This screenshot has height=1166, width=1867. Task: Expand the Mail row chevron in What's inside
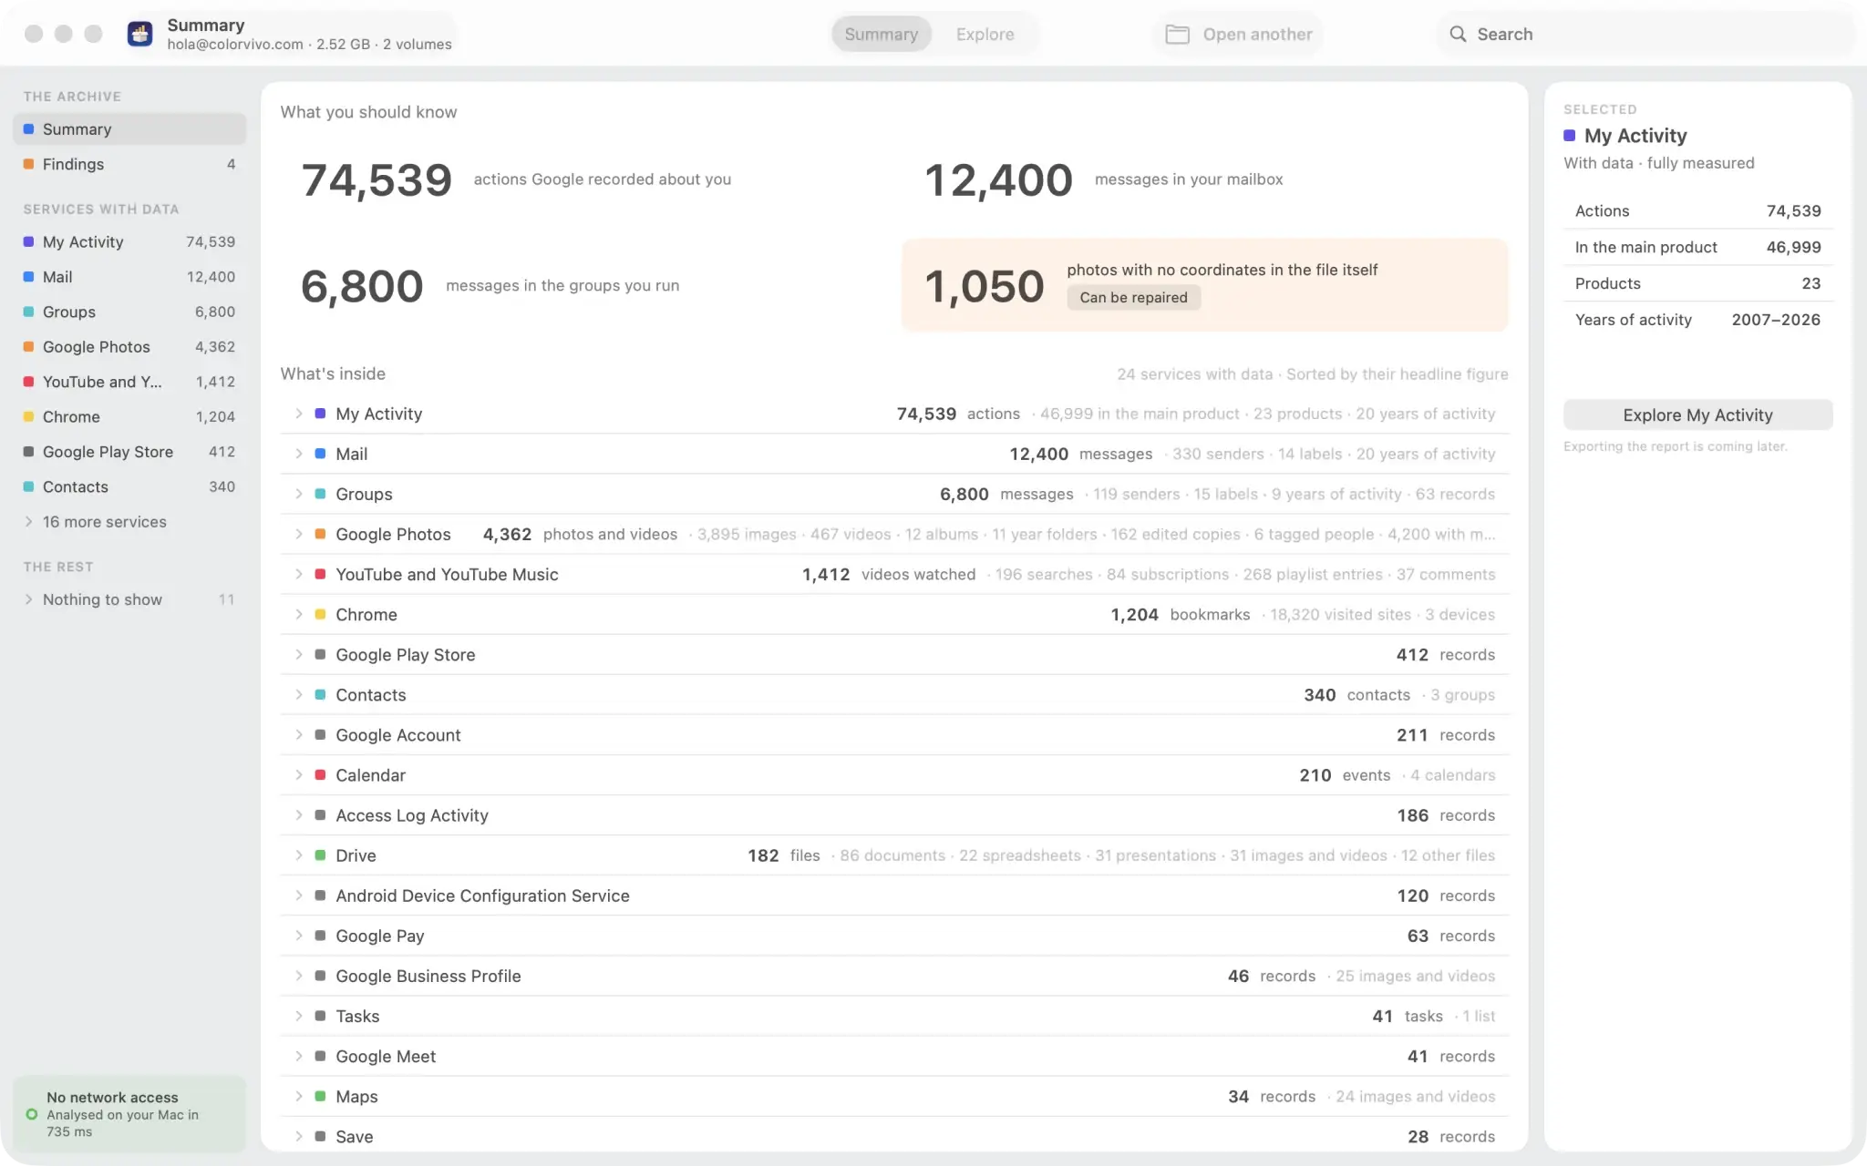(298, 454)
